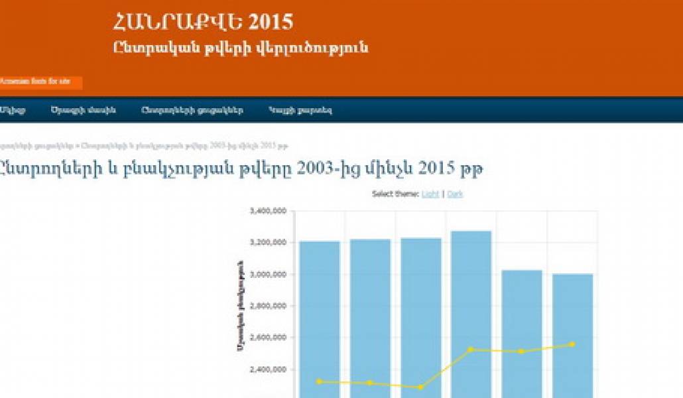683x398 pixels.
Task: Go to Ընտրողների ցուցակներ in the navigation bar
Action: tap(192, 110)
